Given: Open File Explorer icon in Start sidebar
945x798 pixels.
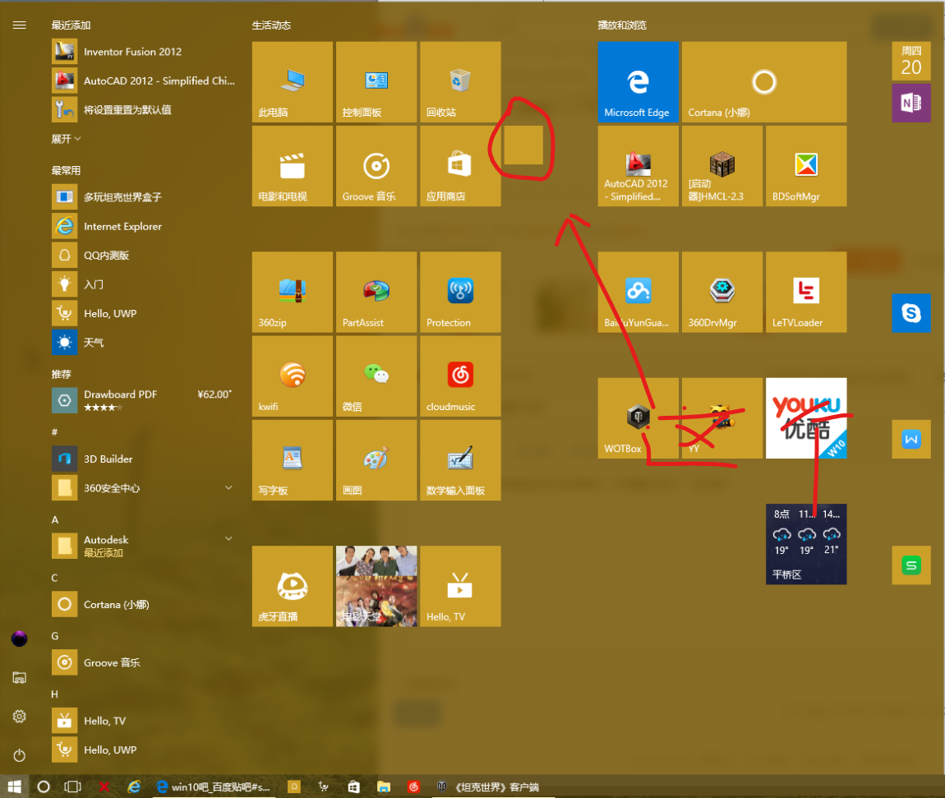Looking at the screenshot, I should click(x=19, y=677).
